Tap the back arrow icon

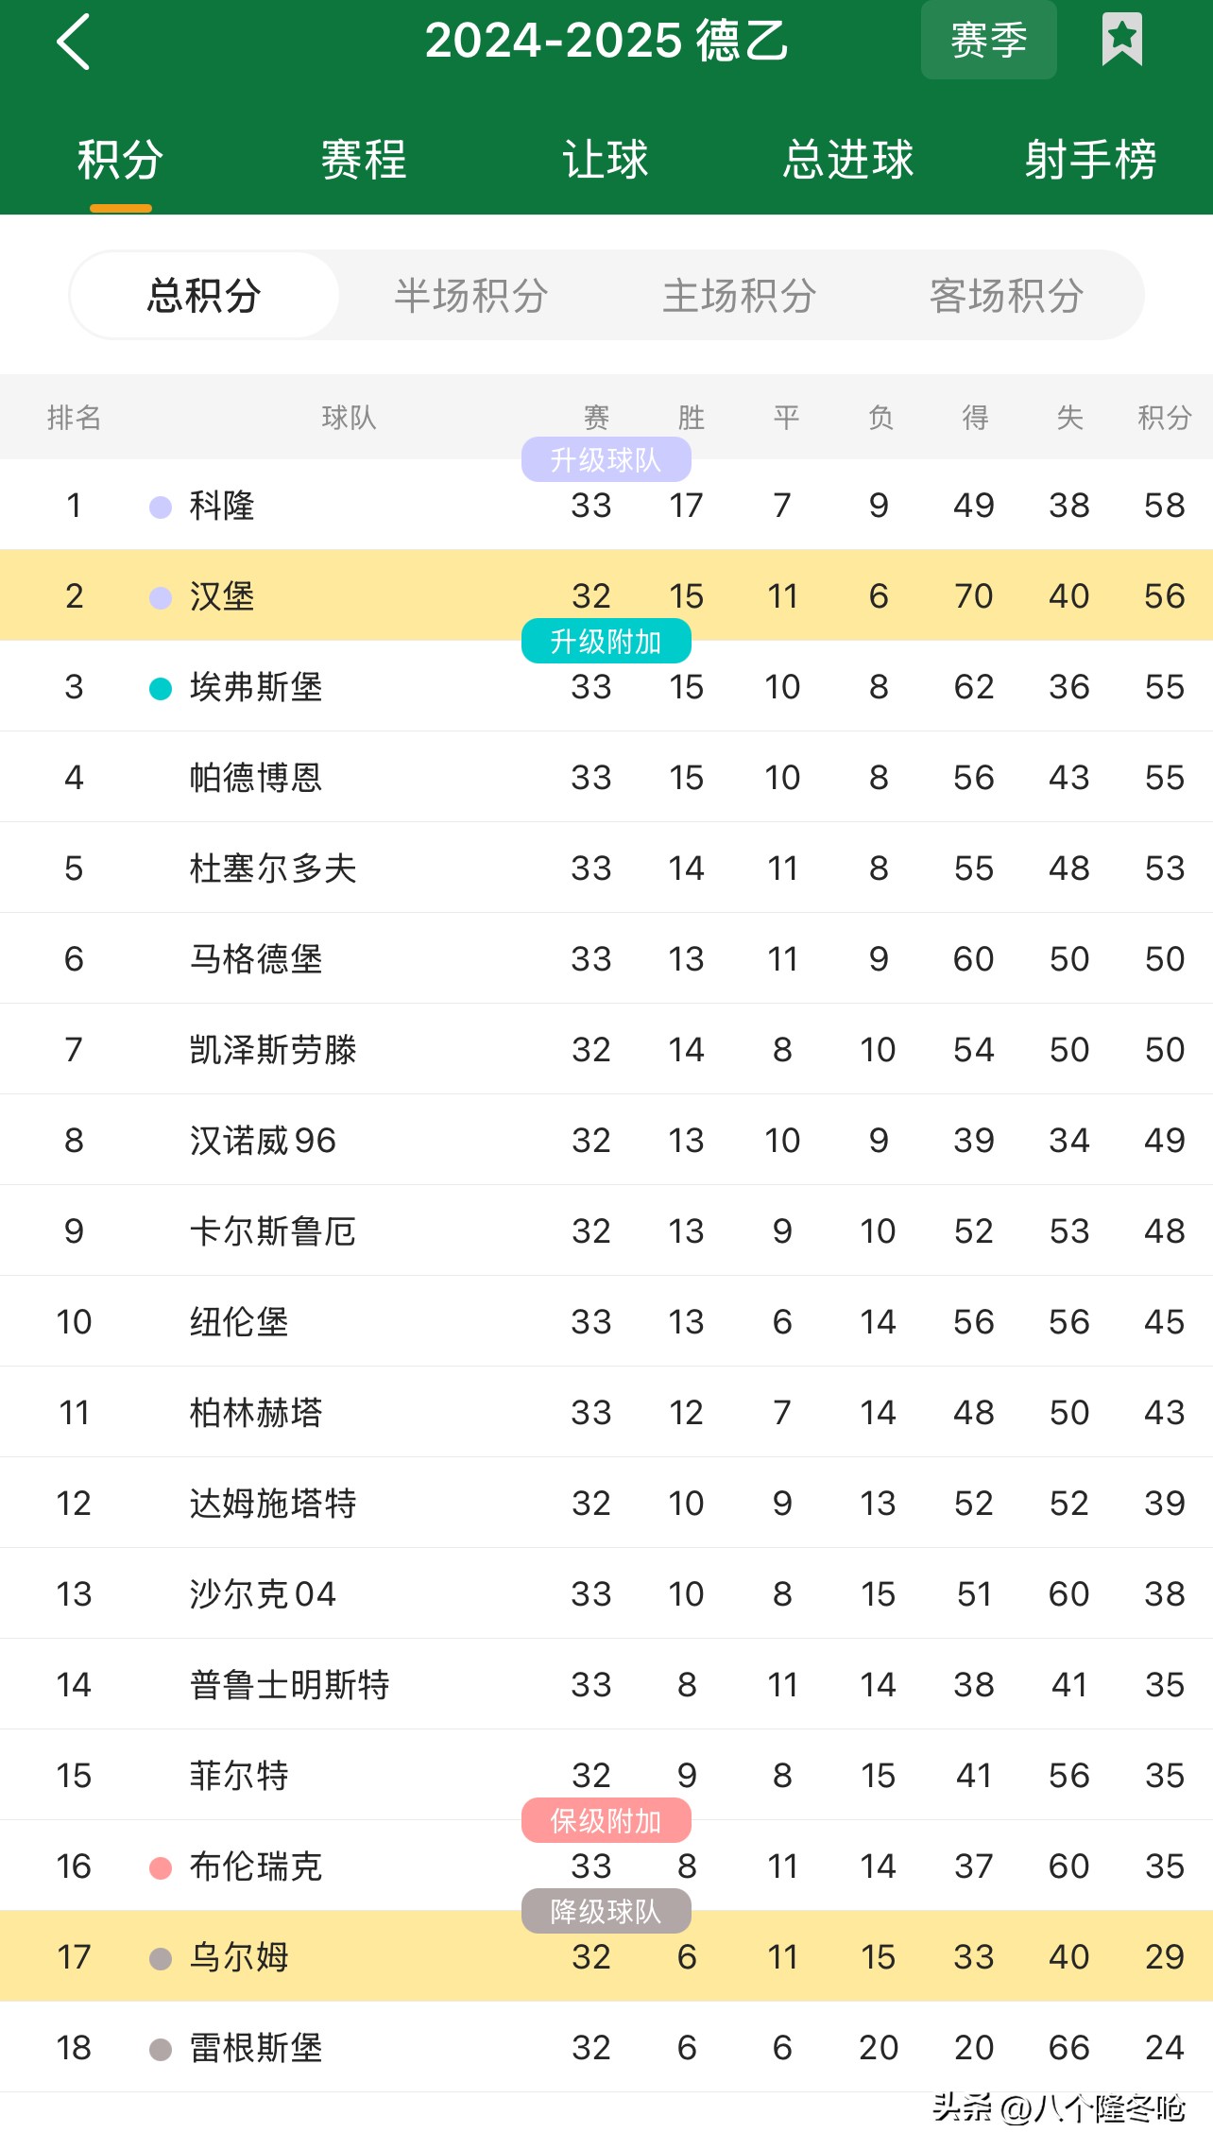[x=74, y=42]
